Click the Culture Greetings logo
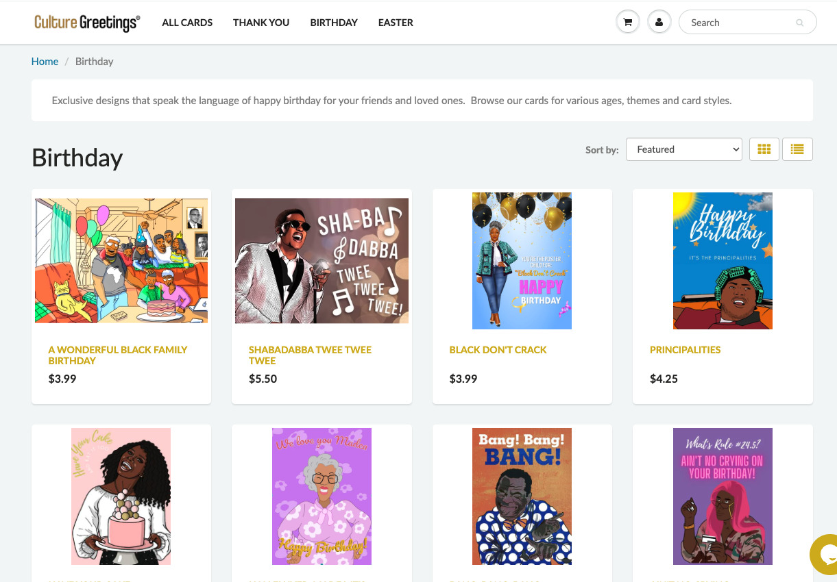This screenshot has width=837, height=582. (87, 22)
